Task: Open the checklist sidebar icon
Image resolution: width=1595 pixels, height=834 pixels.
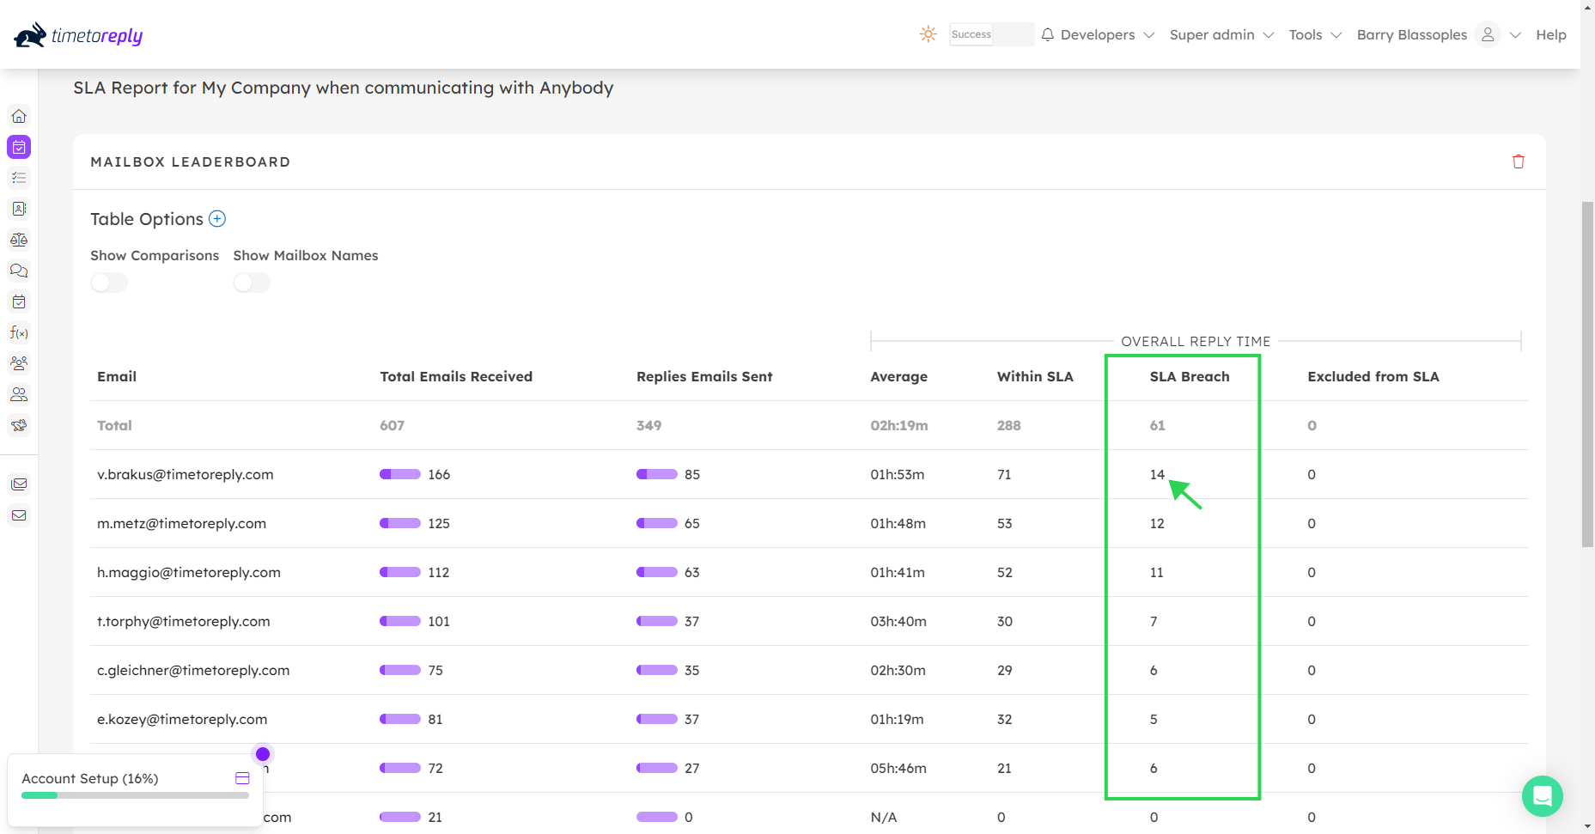Action: pyautogui.click(x=19, y=178)
